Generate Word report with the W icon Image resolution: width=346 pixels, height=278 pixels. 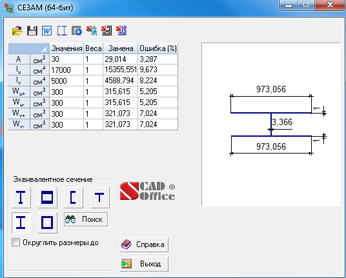pyautogui.click(x=46, y=31)
